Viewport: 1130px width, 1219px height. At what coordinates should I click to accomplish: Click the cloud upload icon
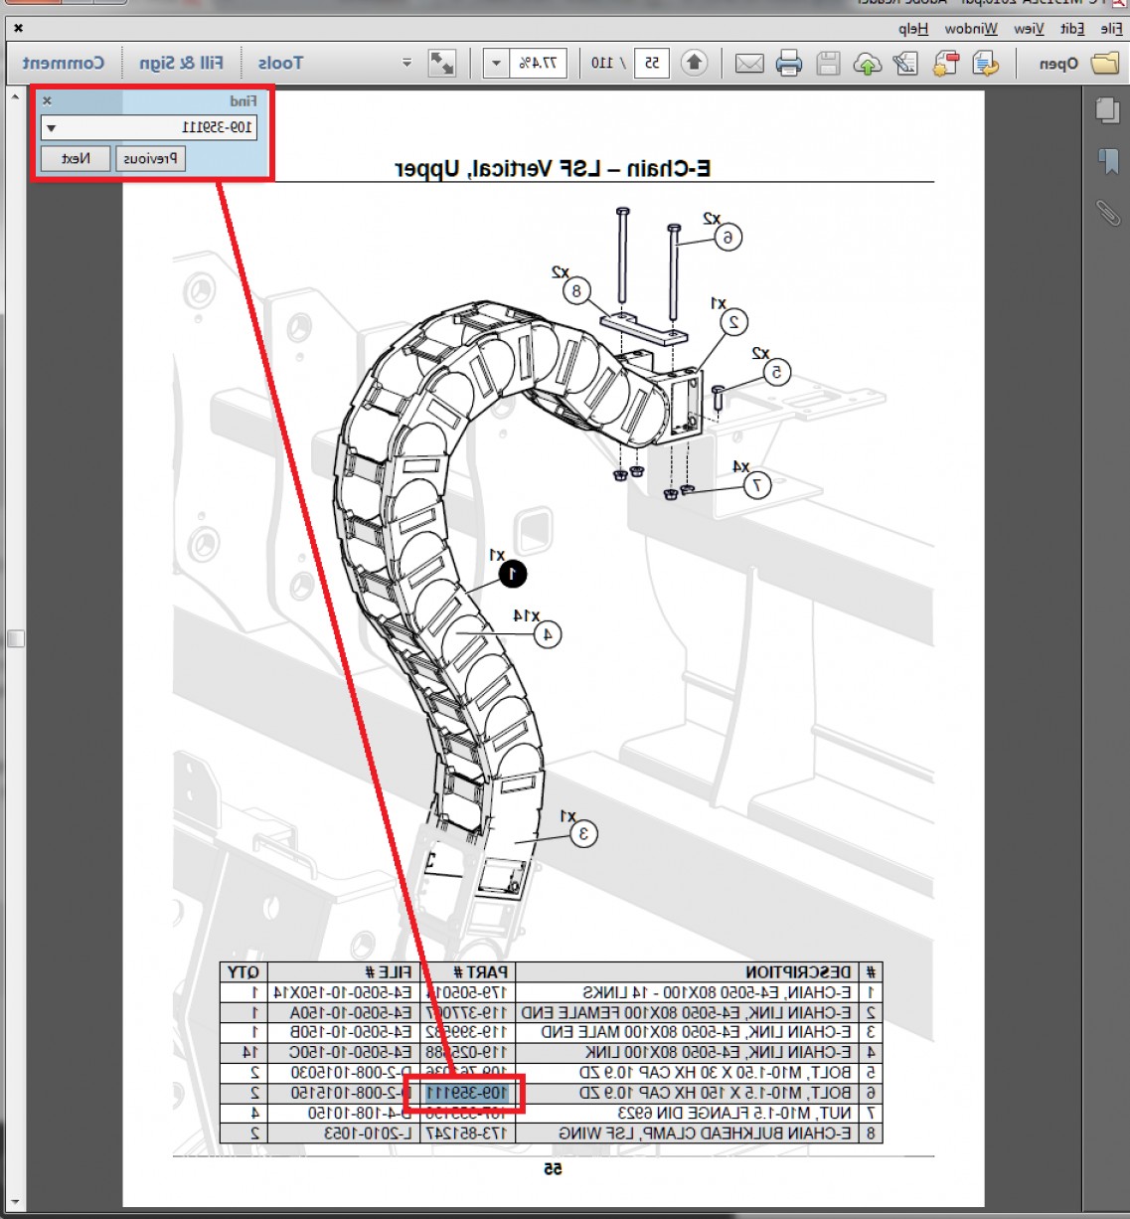[x=868, y=64]
